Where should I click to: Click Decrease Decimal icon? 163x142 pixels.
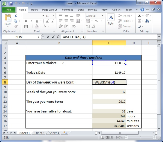[93, 26]
